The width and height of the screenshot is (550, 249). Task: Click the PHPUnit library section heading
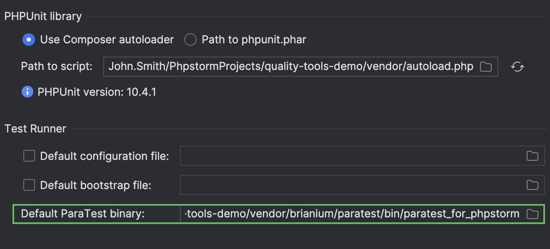coord(43,16)
